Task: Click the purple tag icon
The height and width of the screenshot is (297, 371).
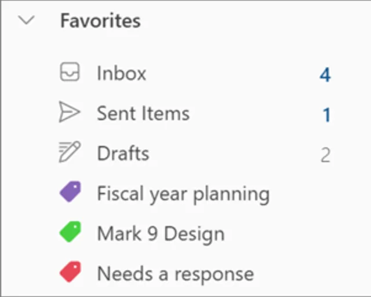Action: point(70,192)
